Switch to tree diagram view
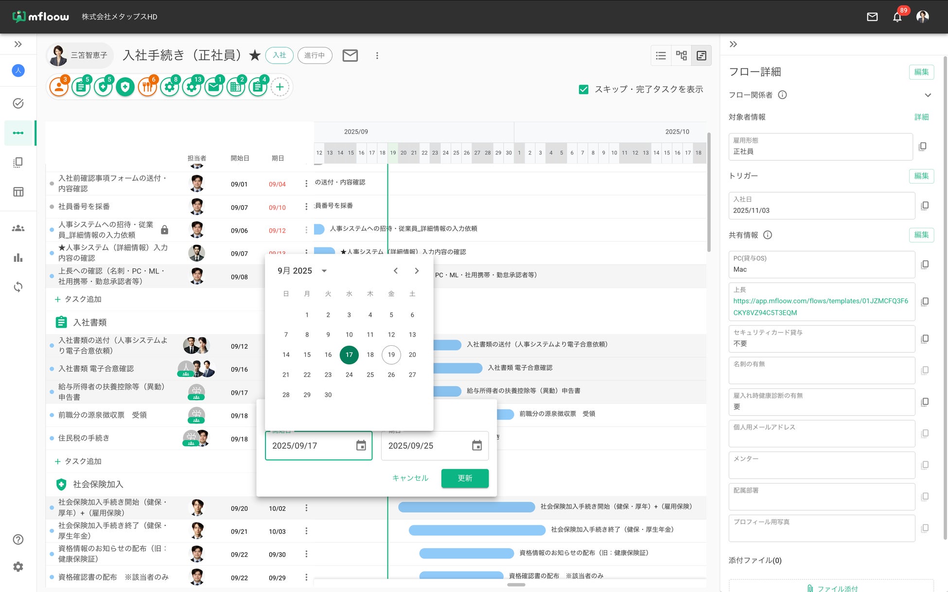 coord(681,55)
